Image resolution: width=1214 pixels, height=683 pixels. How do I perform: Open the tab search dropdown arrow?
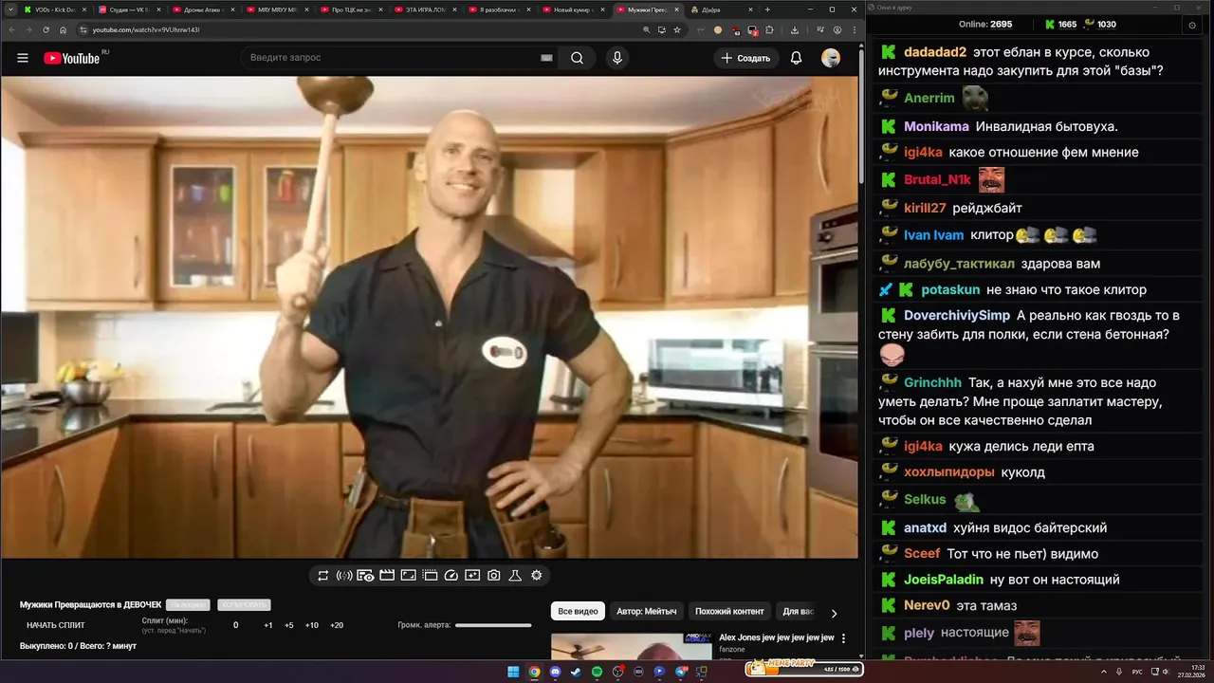click(x=9, y=9)
